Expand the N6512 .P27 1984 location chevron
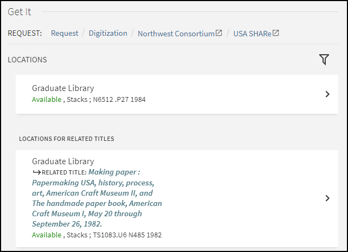 tap(327, 94)
